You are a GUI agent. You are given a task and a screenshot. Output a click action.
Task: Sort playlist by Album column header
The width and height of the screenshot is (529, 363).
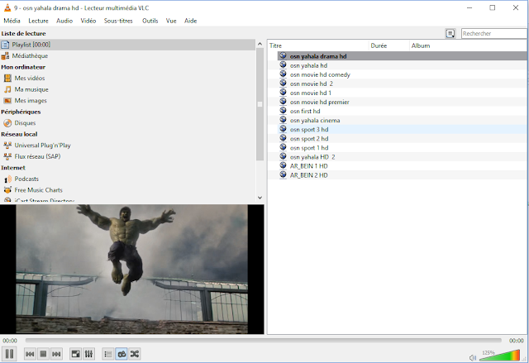tap(468, 45)
